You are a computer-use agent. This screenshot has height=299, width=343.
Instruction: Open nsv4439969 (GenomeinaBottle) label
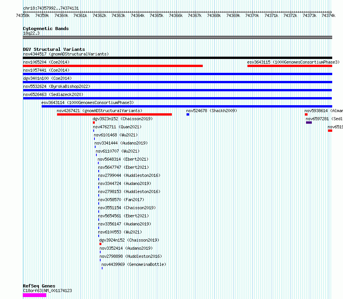pyautogui.click(x=134, y=264)
